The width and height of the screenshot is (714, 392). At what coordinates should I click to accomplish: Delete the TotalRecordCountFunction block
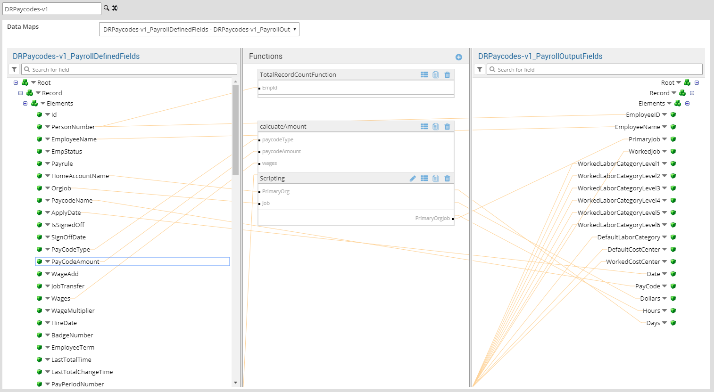tap(447, 74)
